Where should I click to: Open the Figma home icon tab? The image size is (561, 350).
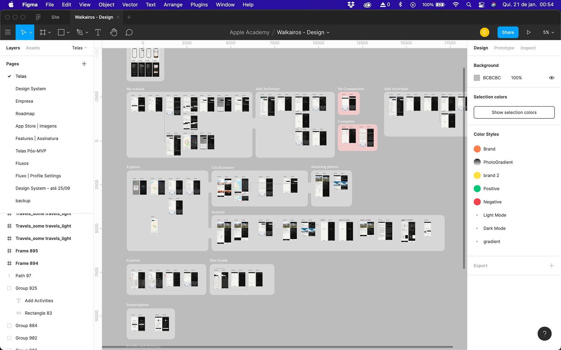[x=38, y=17]
